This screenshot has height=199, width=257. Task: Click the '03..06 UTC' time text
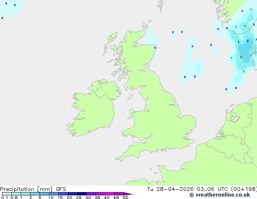click(212, 189)
